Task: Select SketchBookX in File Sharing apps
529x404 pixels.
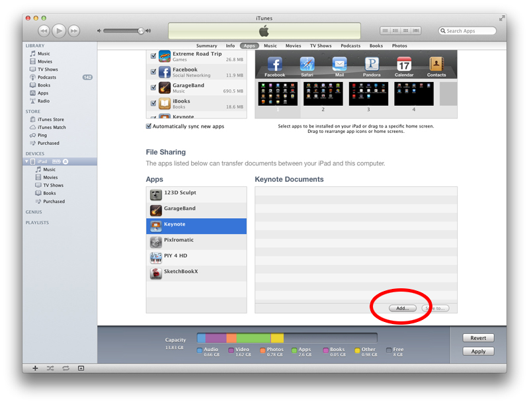Action: tap(196, 274)
